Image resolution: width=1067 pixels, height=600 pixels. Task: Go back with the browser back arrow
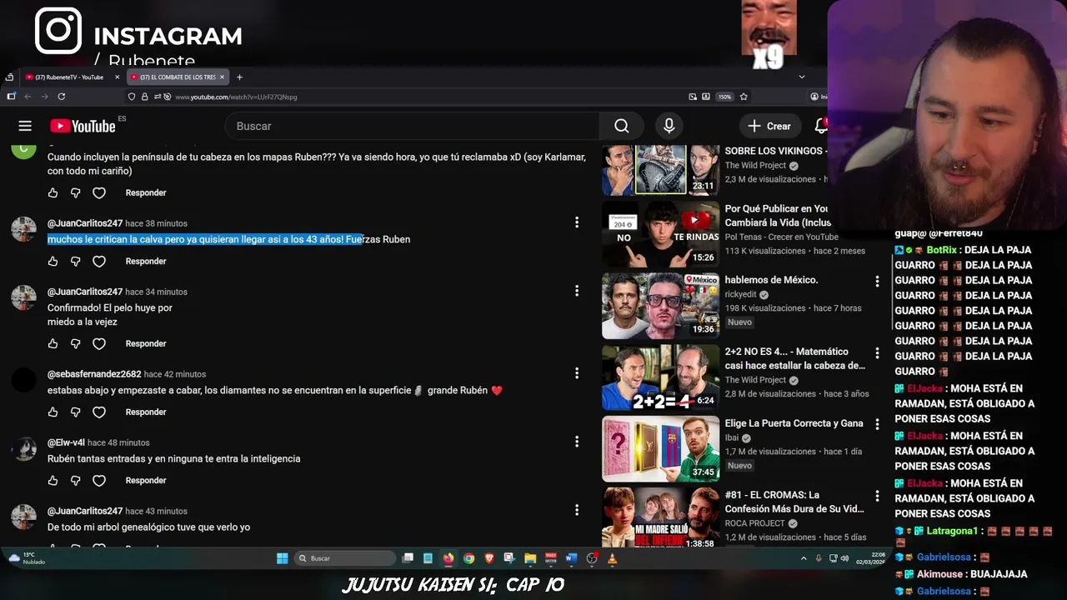(27, 97)
